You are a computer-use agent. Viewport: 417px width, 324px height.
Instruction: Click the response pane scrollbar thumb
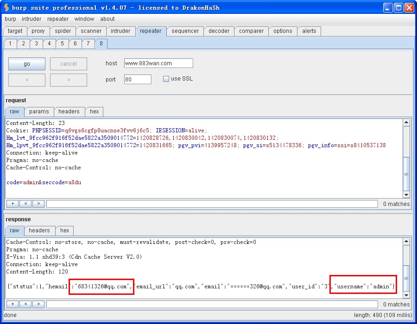point(406,278)
